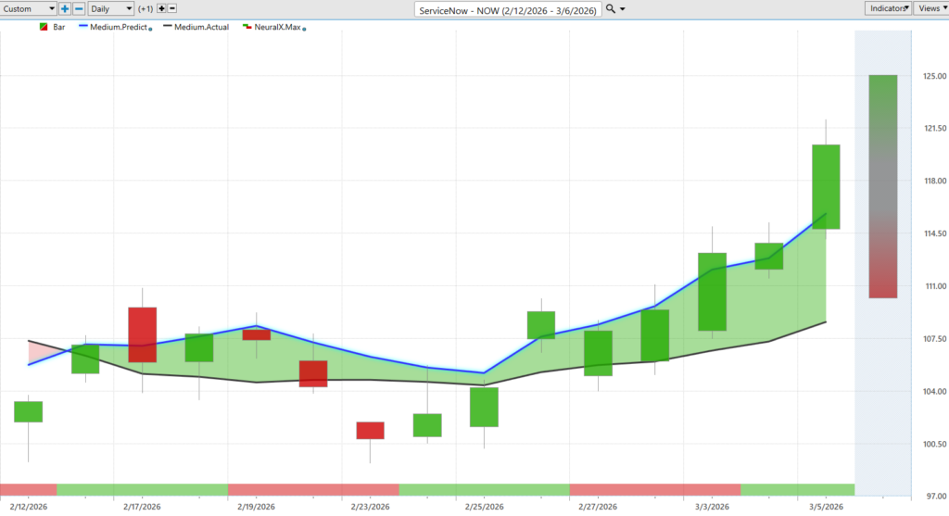Click the black plus forecast increment button
This screenshot has width=949, height=516.
click(161, 8)
